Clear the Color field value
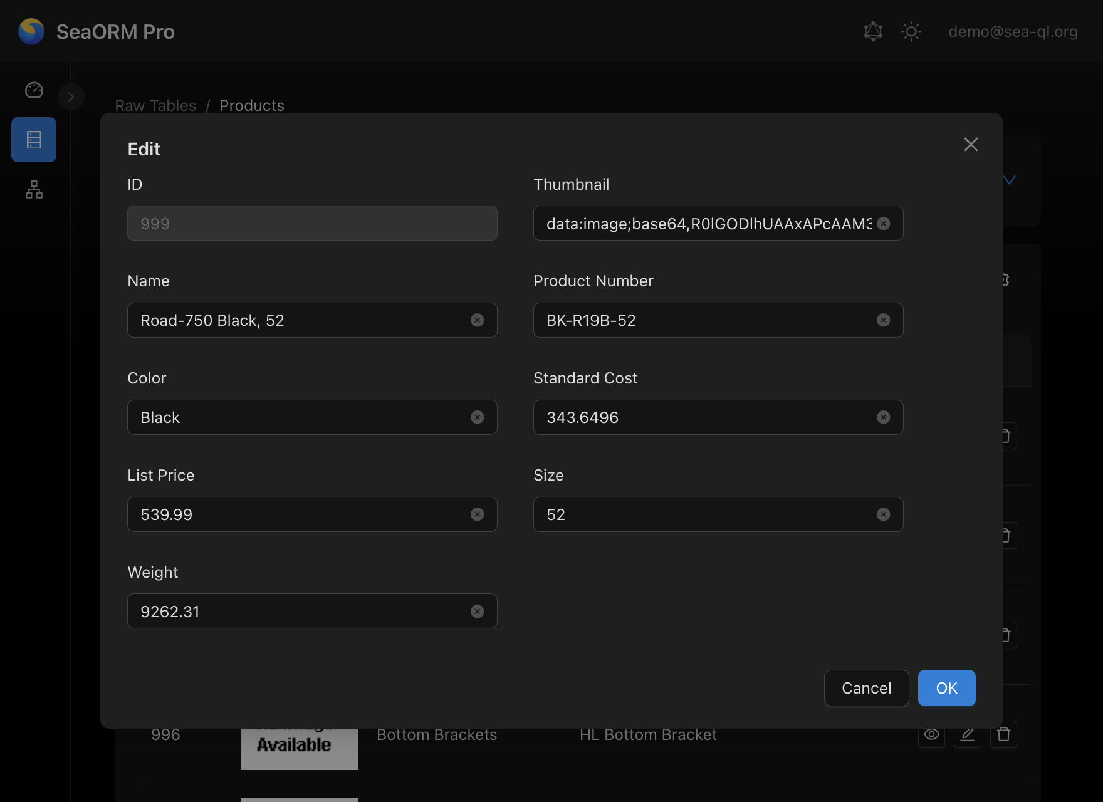Image resolution: width=1103 pixels, height=802 pixels. pyautogui.click(x=477, y=417)
